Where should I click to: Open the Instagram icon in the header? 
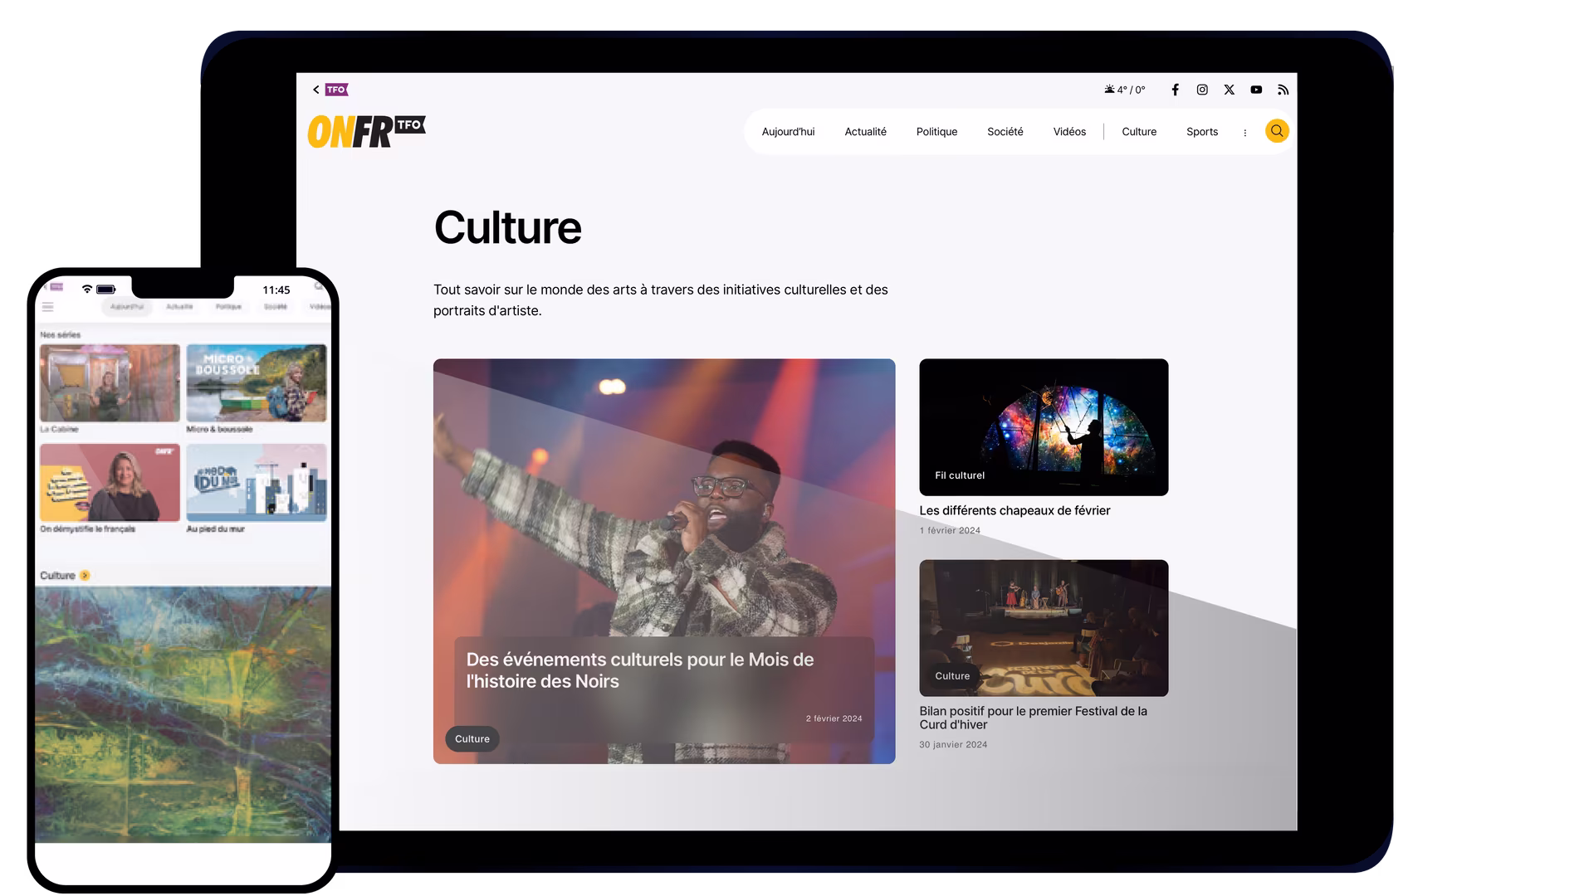tap(1202, 90)
